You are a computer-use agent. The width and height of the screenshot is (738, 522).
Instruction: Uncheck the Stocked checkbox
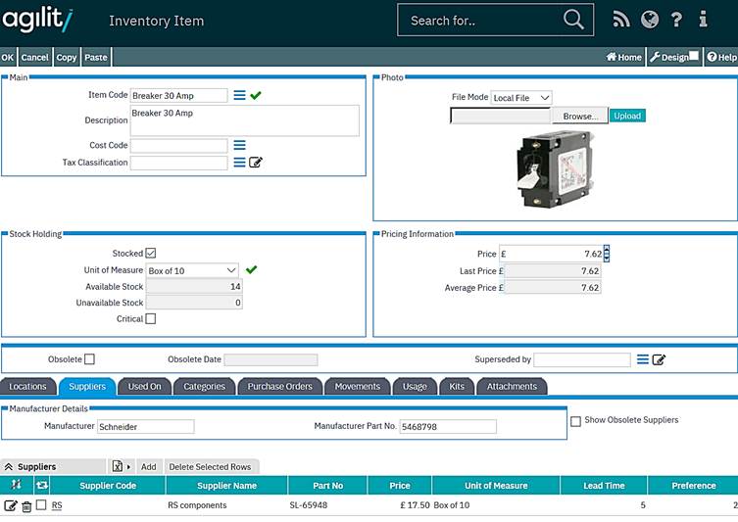point(150,254)
